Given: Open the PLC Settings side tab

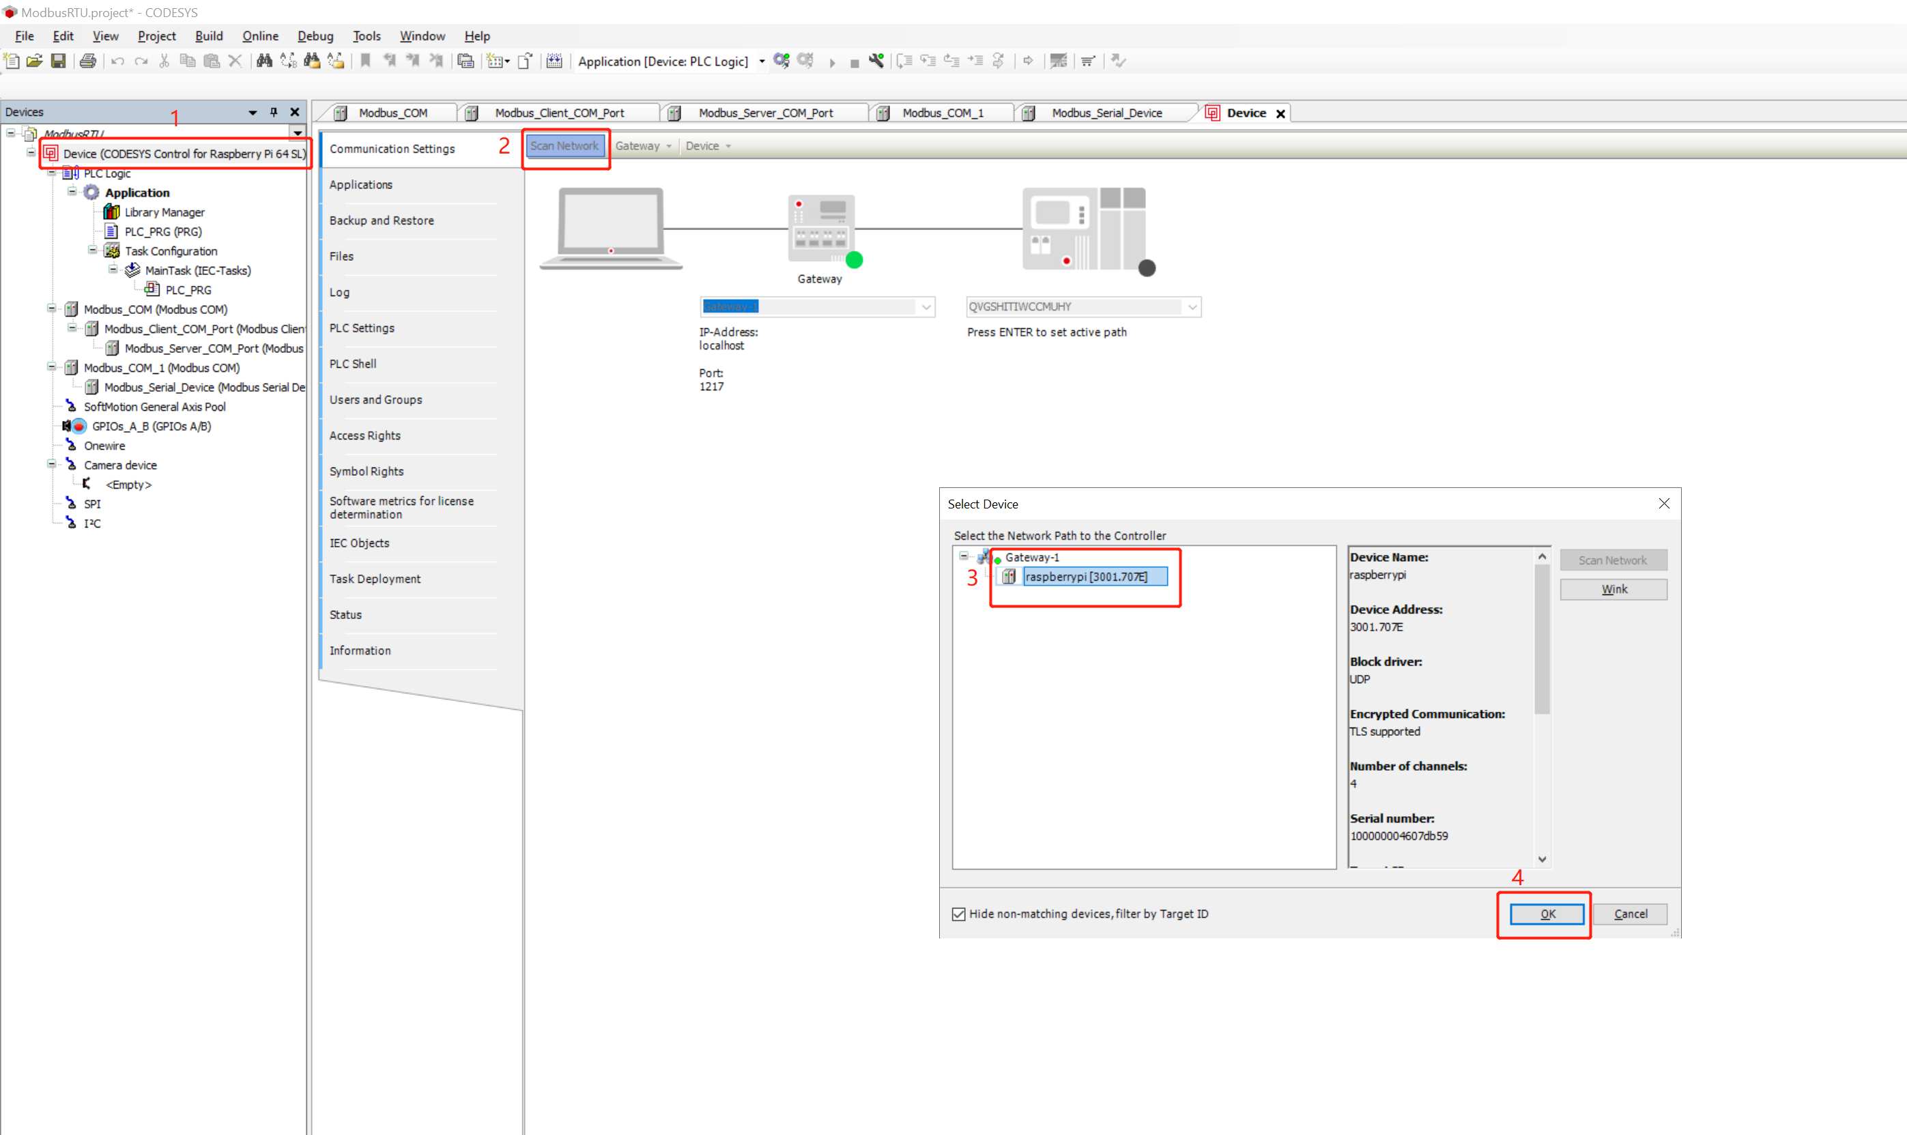Looking at the screenshot, I should (362, 328).
